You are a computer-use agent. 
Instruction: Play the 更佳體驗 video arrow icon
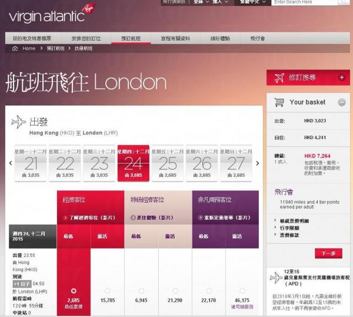click(133, 217)
